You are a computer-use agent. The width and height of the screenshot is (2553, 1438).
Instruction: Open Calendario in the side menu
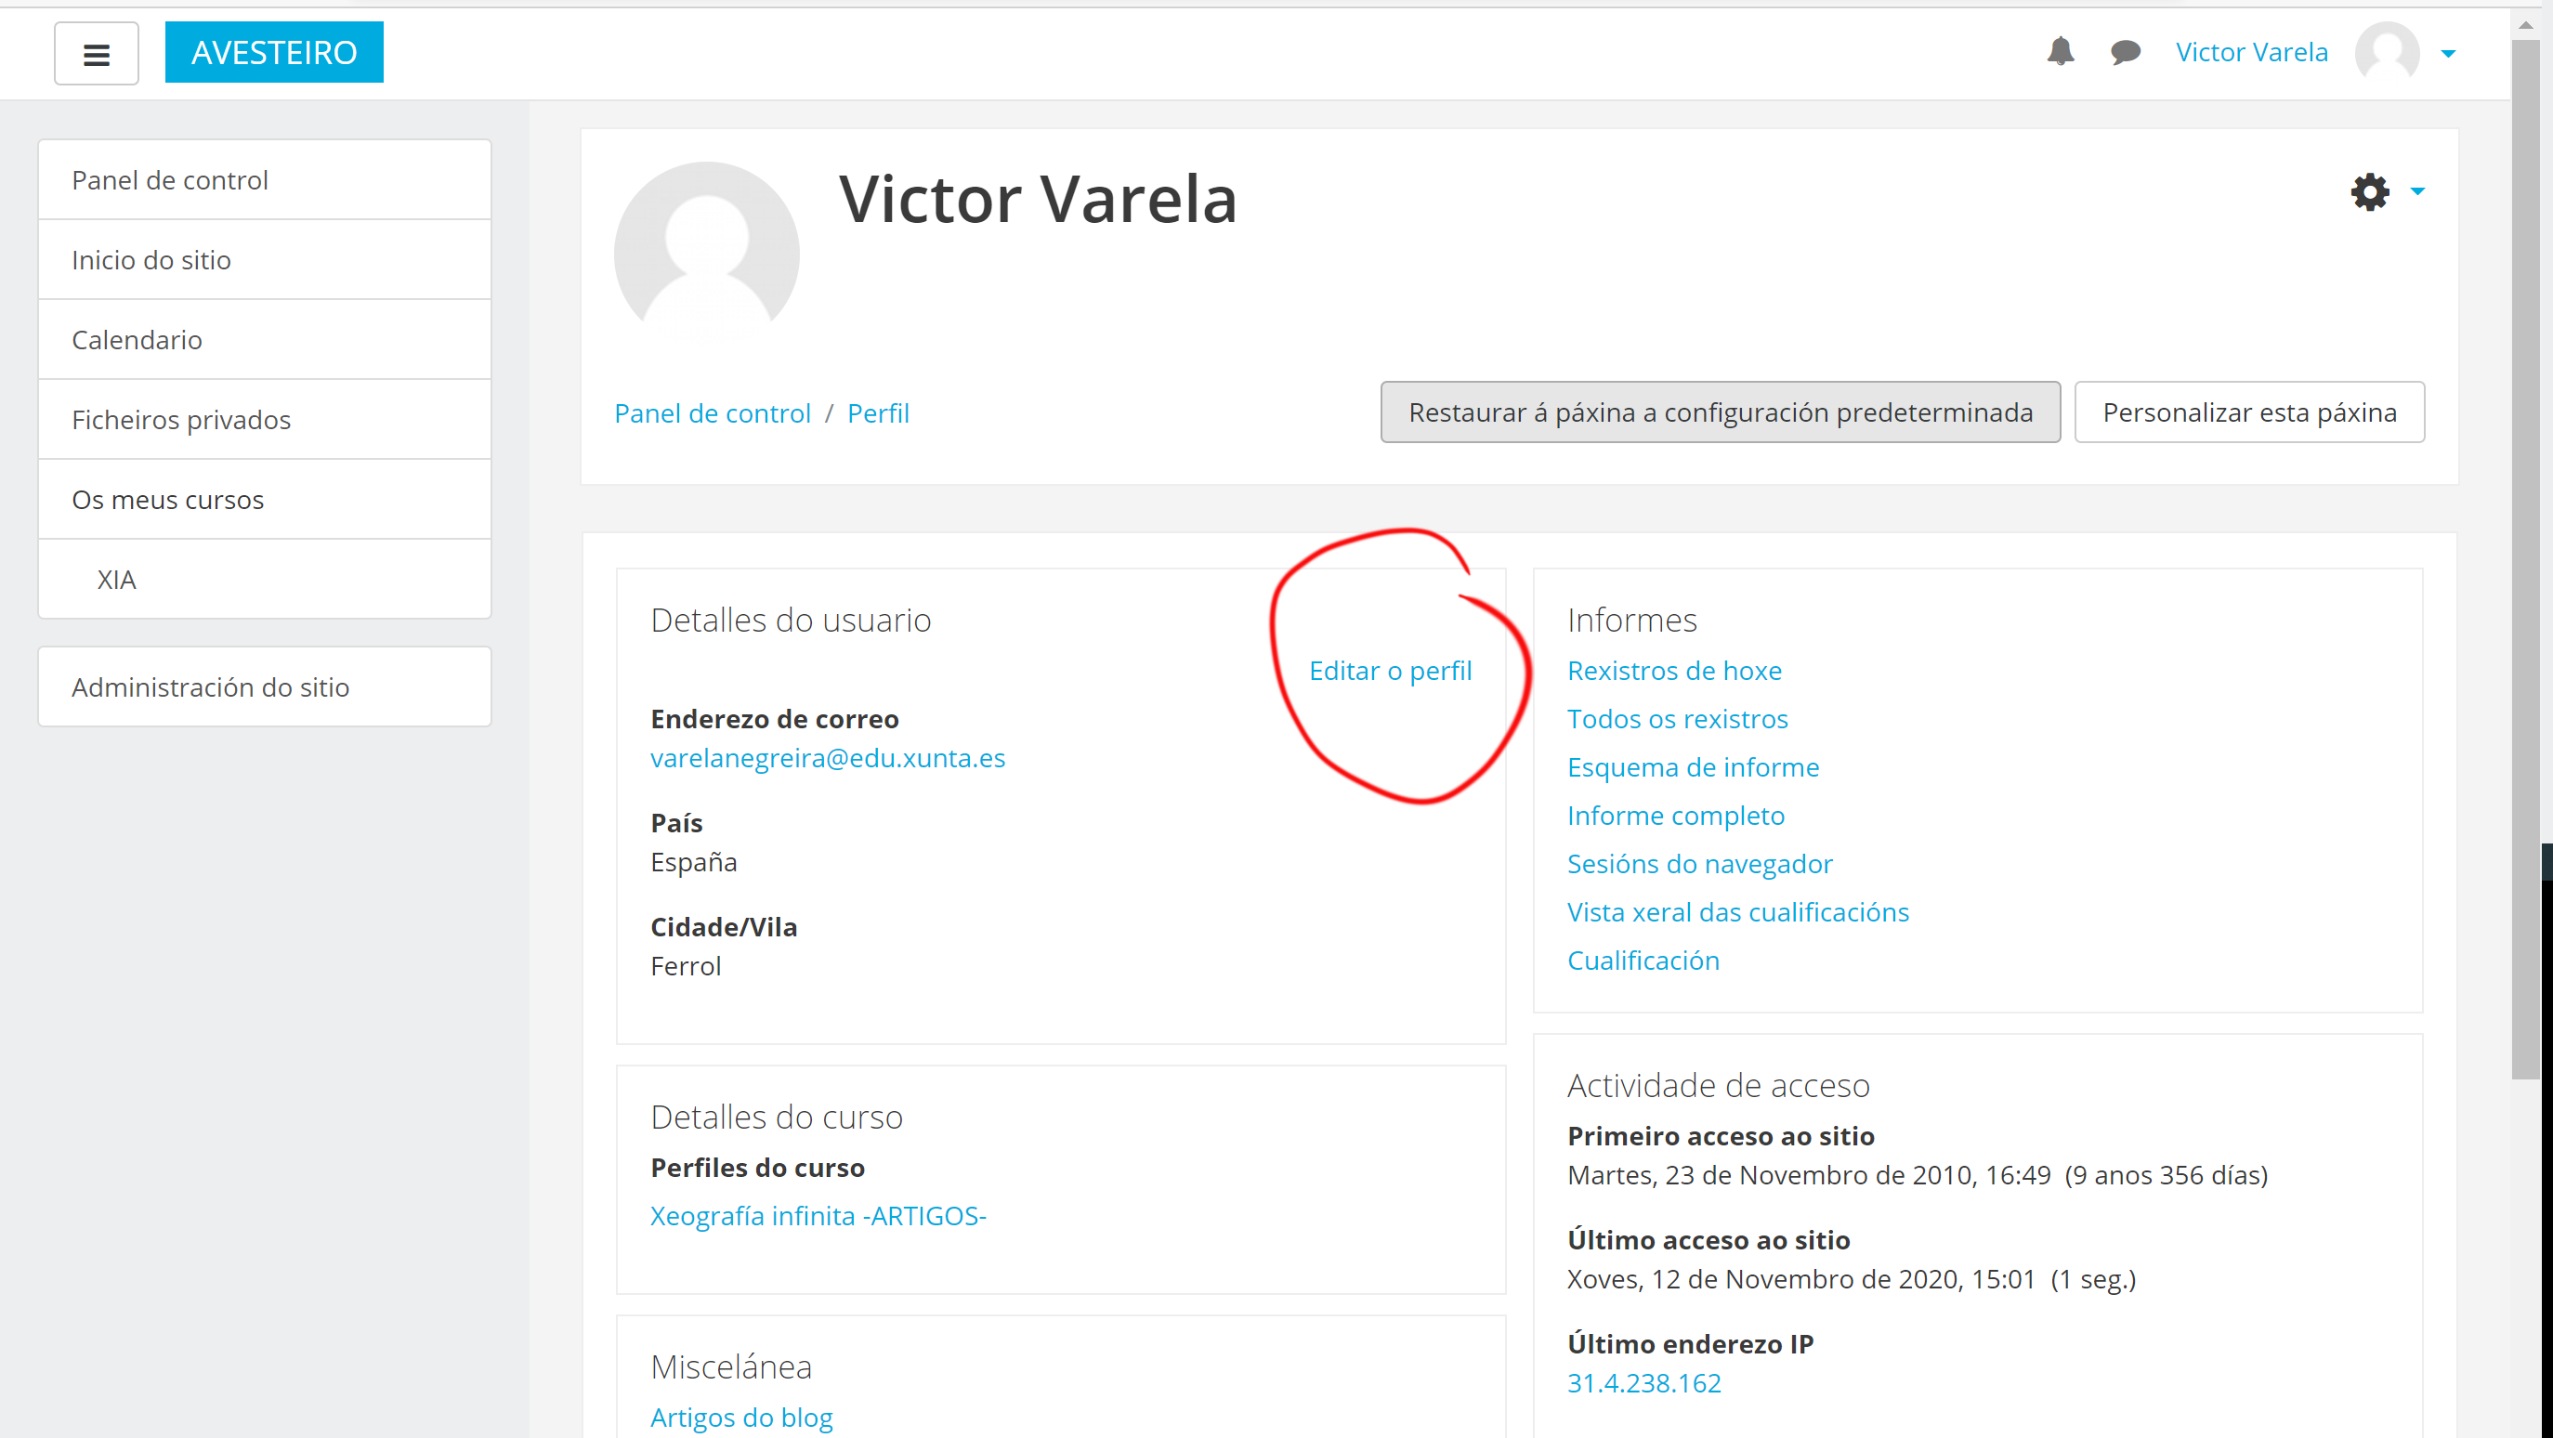point(137,340)
